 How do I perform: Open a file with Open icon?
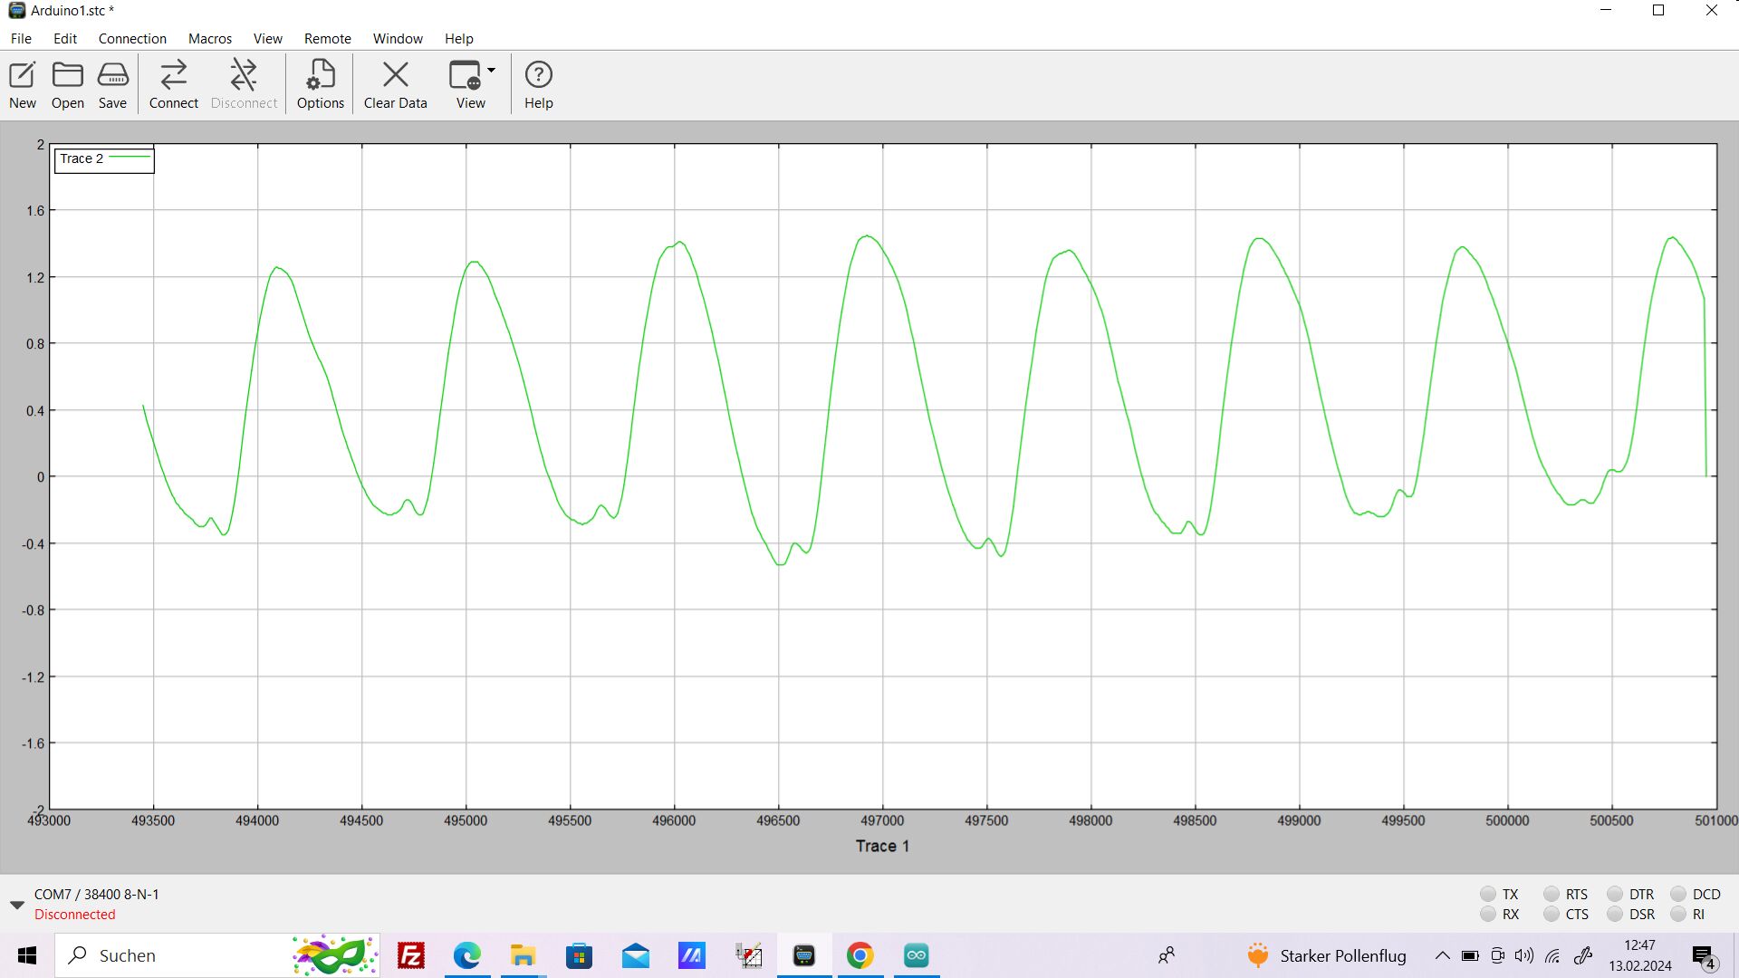pyautogui.click(x=67, y=76)
